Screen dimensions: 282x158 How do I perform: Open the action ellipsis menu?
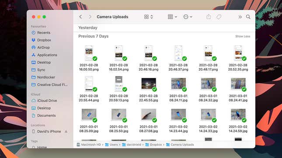[188, 17]
